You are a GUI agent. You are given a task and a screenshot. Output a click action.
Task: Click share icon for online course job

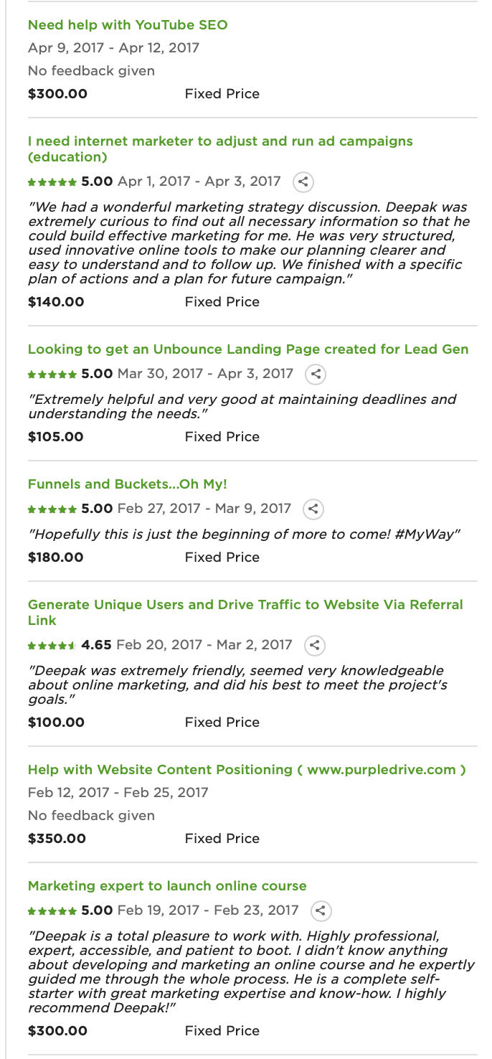point(321,910)
